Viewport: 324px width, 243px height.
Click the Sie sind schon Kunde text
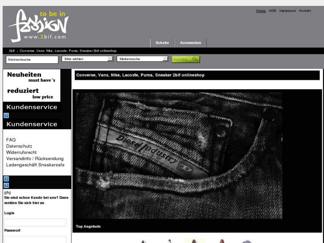point(37,200)
